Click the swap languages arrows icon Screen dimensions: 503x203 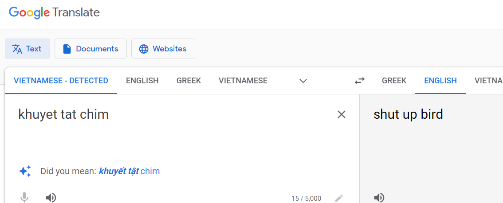(x=360, y=81)
